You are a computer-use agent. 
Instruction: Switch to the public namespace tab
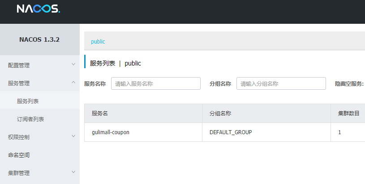tap(98, 41)
